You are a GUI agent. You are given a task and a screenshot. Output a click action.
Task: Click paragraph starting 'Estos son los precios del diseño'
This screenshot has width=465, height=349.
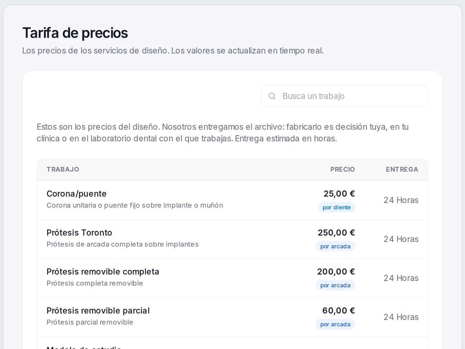click(x=223, y=133)
